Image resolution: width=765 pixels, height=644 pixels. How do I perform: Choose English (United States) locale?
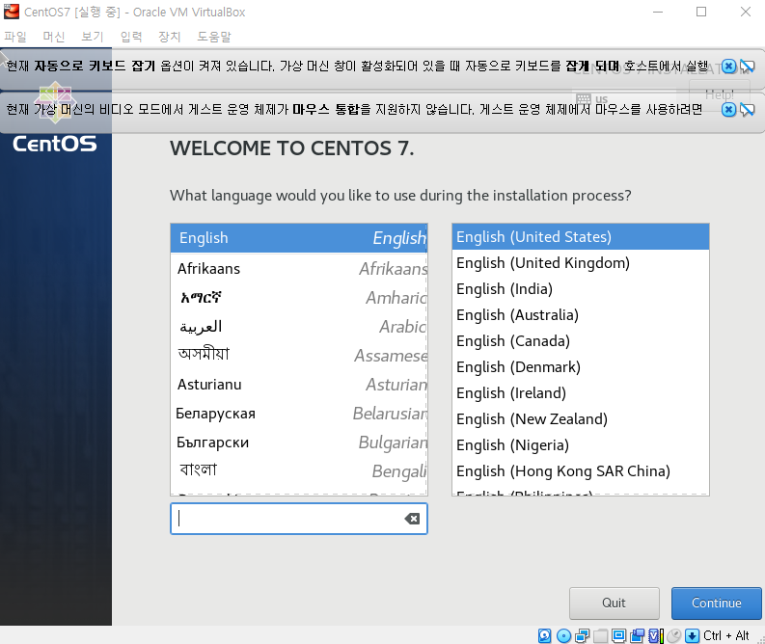(581, 237)
